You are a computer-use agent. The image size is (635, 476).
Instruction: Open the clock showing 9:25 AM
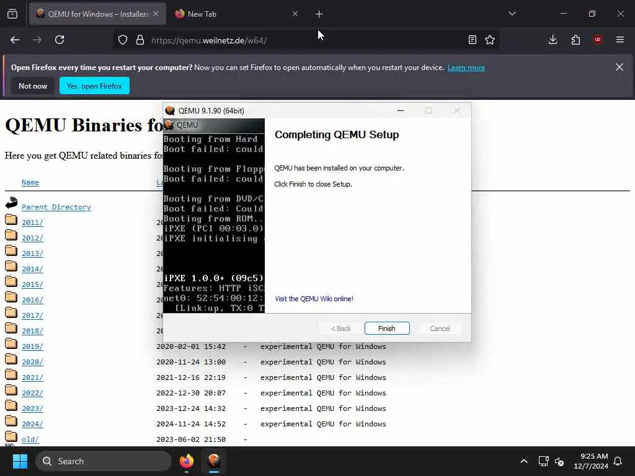(x=591, y=461)
